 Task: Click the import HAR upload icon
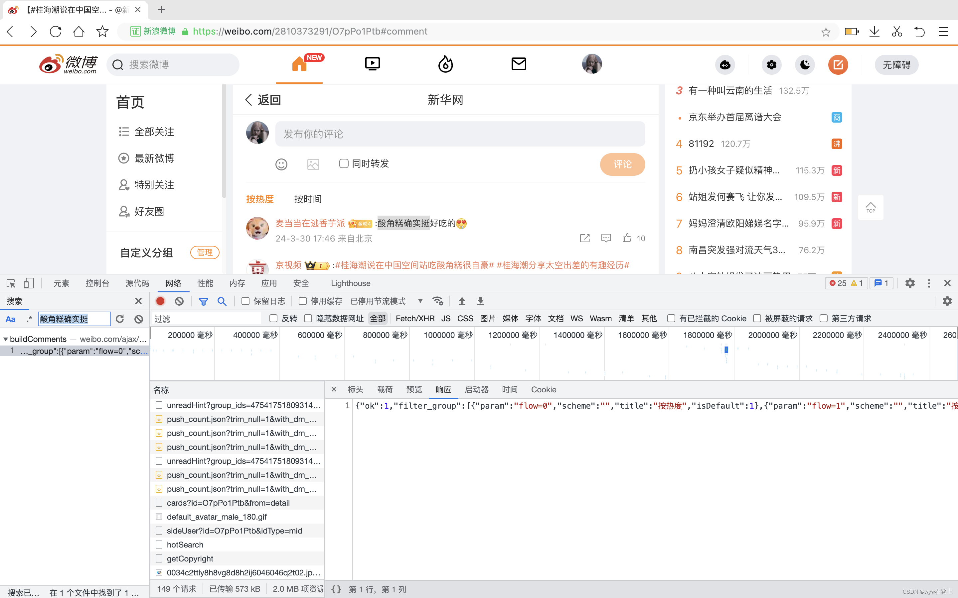(462, 301)
